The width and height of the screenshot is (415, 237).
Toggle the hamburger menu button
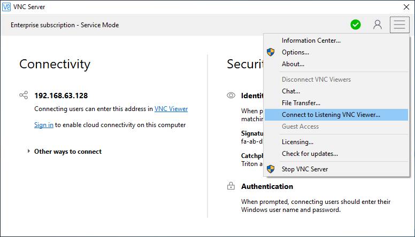399,25
